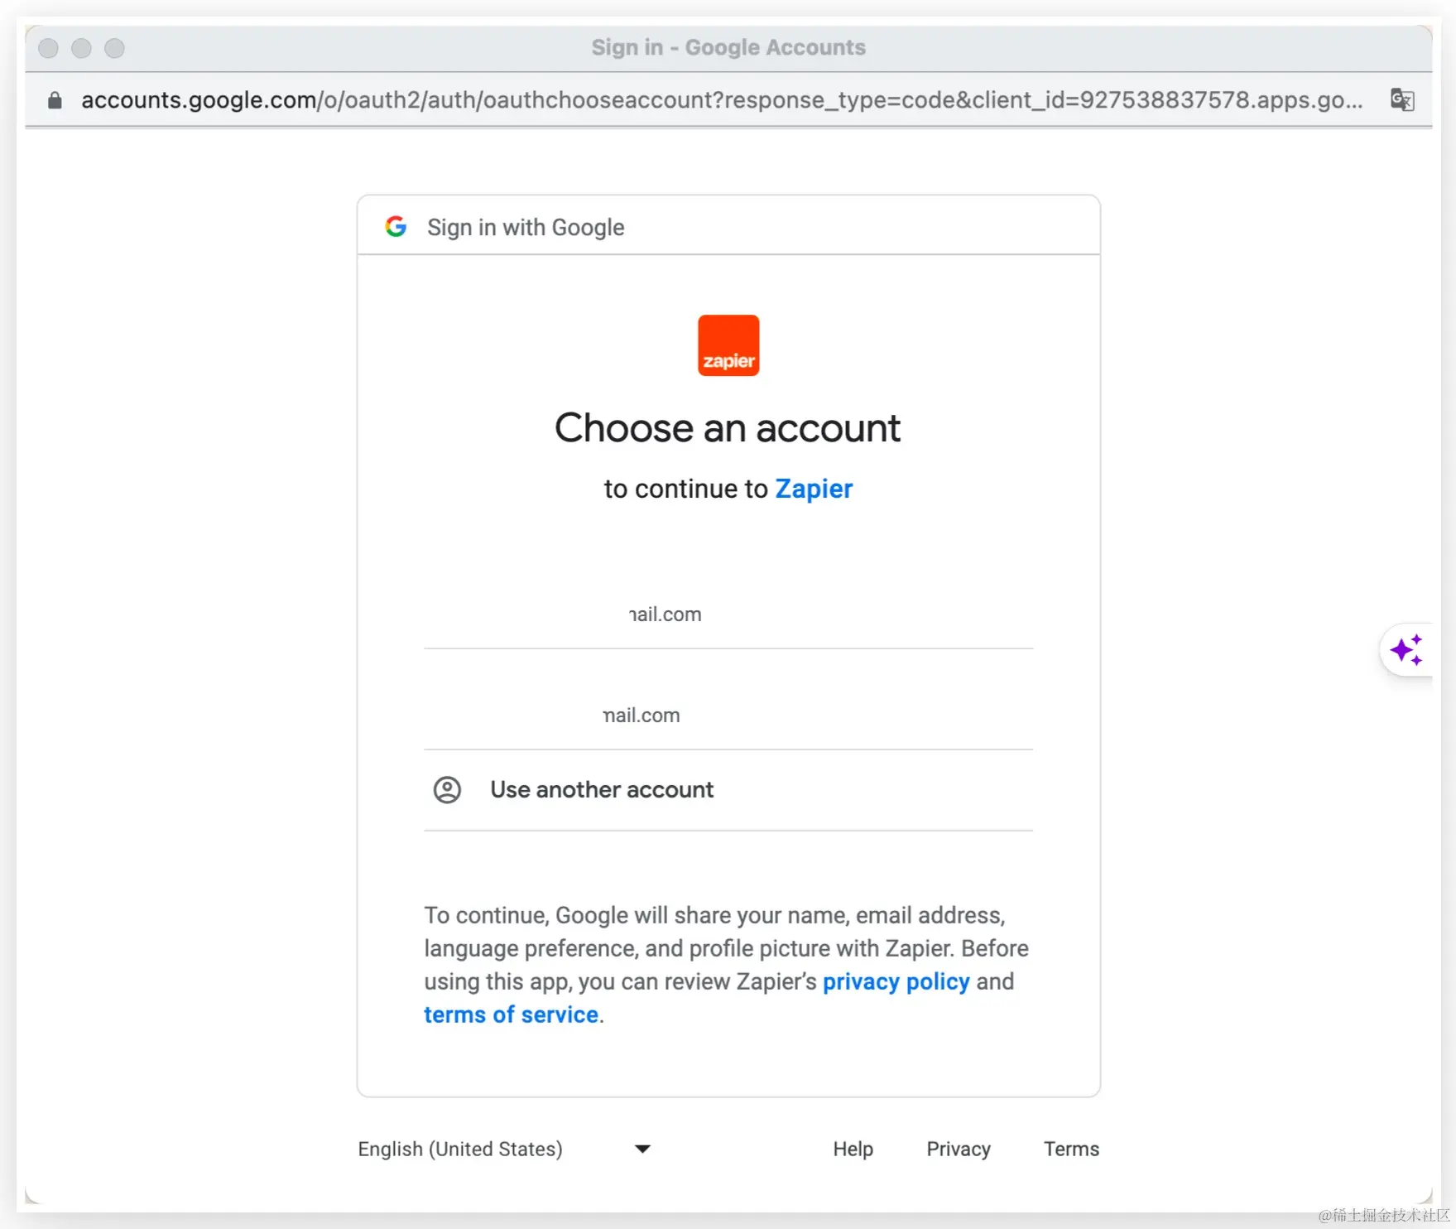Screen dimensions: 1456x1229
Task: Click the 'Choose an account' heading
Action: click(728, 428)
